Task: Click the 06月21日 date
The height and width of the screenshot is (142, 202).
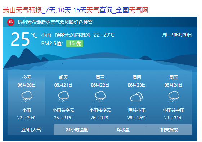Action: [x=63, y=85]
